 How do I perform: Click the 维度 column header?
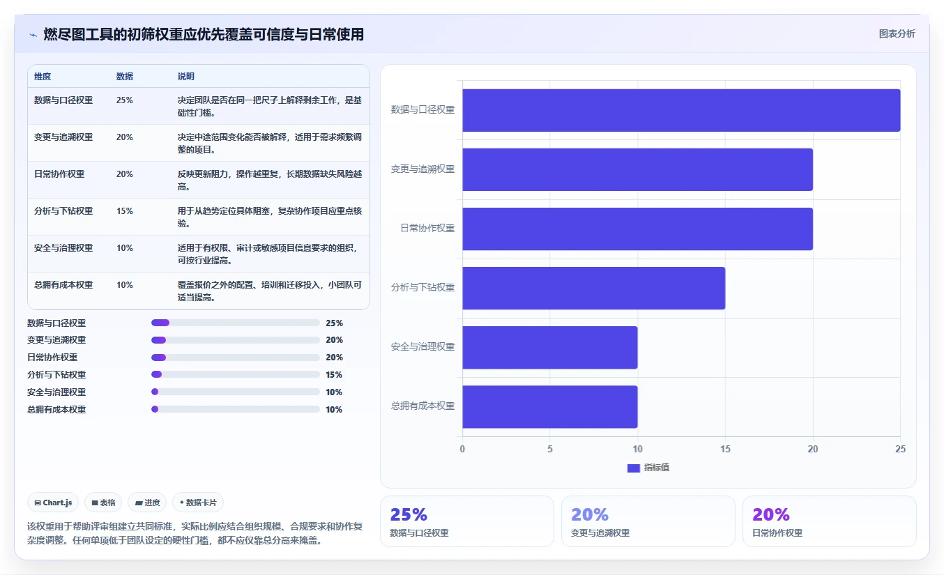[x=43, y=77]
